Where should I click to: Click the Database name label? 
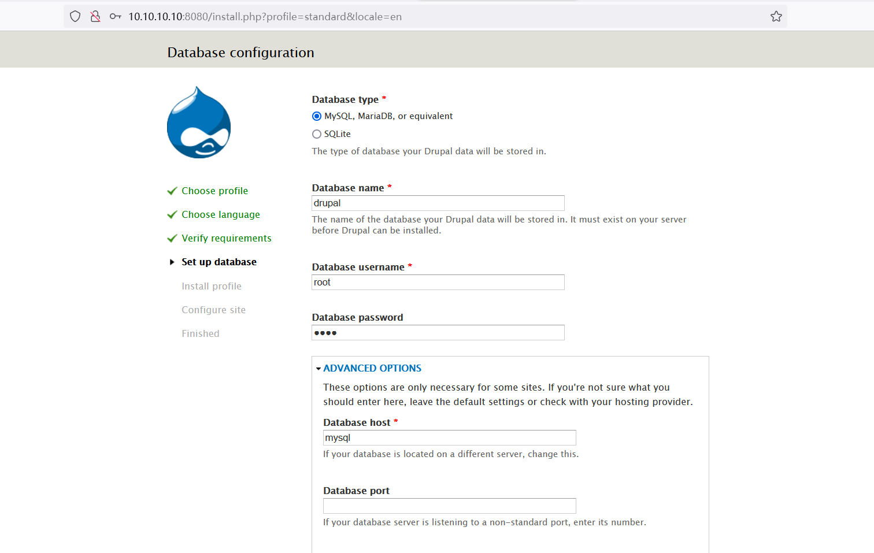coord(348,188)
